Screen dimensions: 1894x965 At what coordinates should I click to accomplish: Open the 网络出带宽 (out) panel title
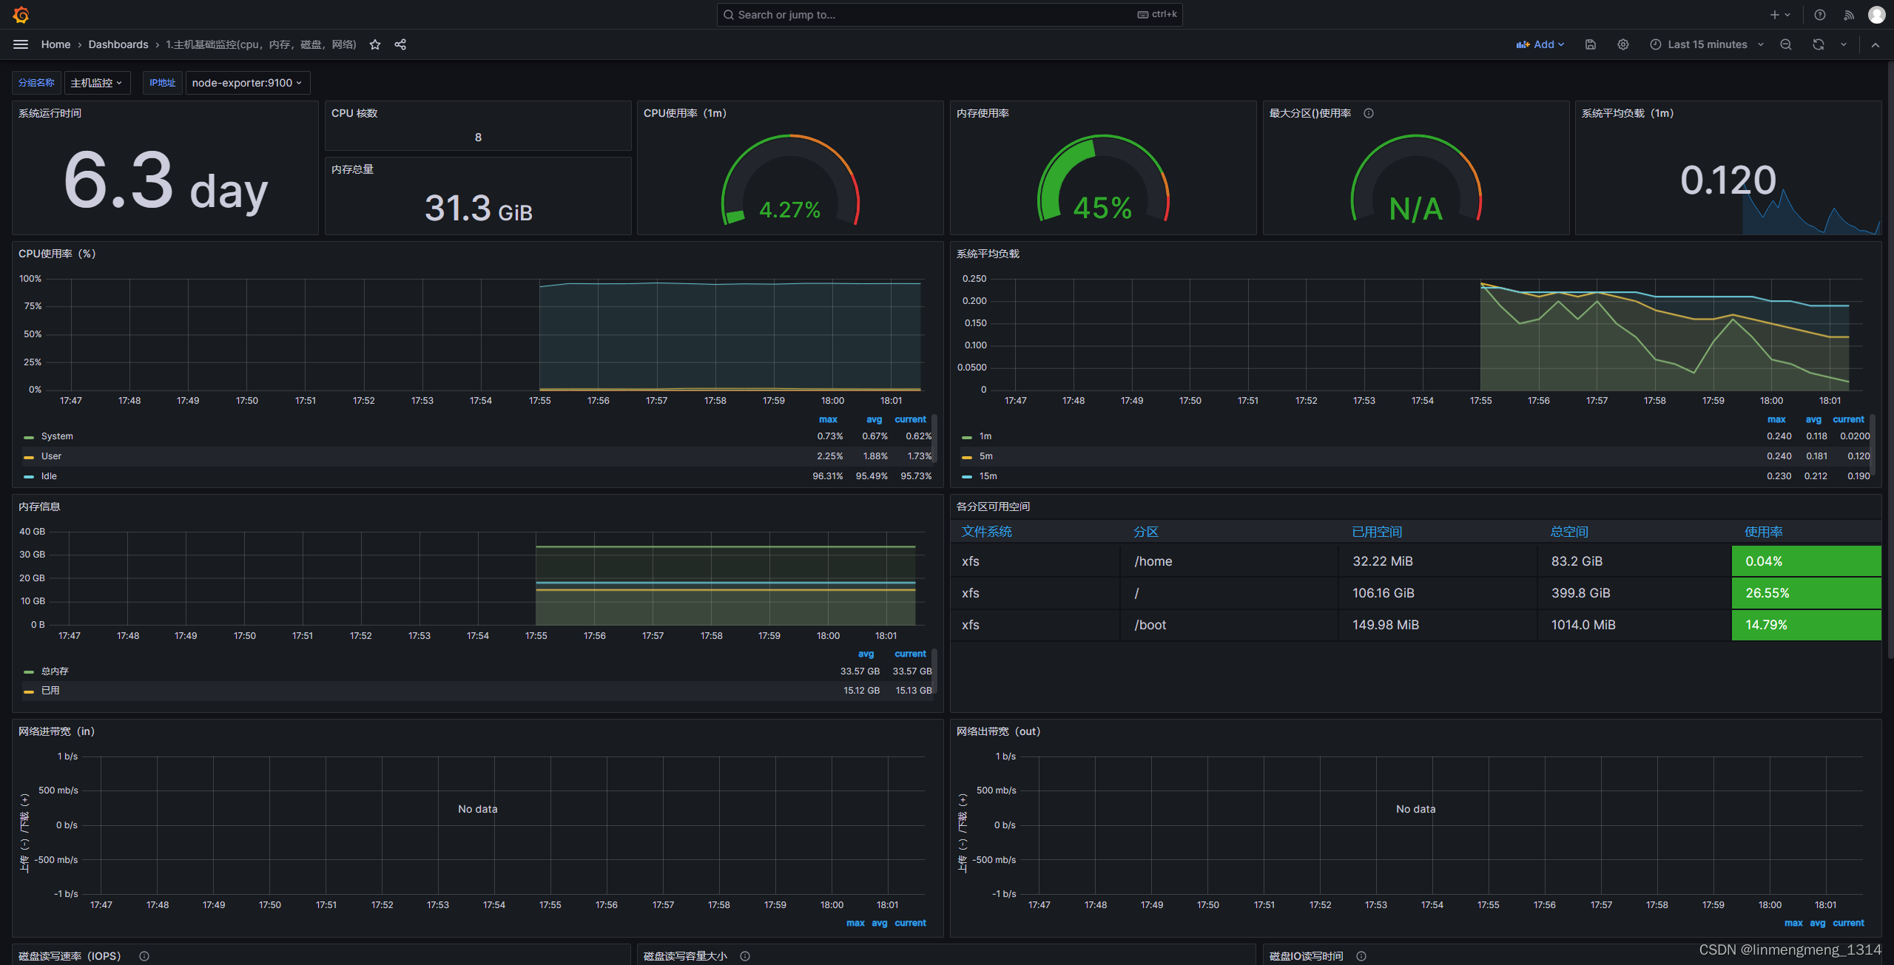click(998, 731)
